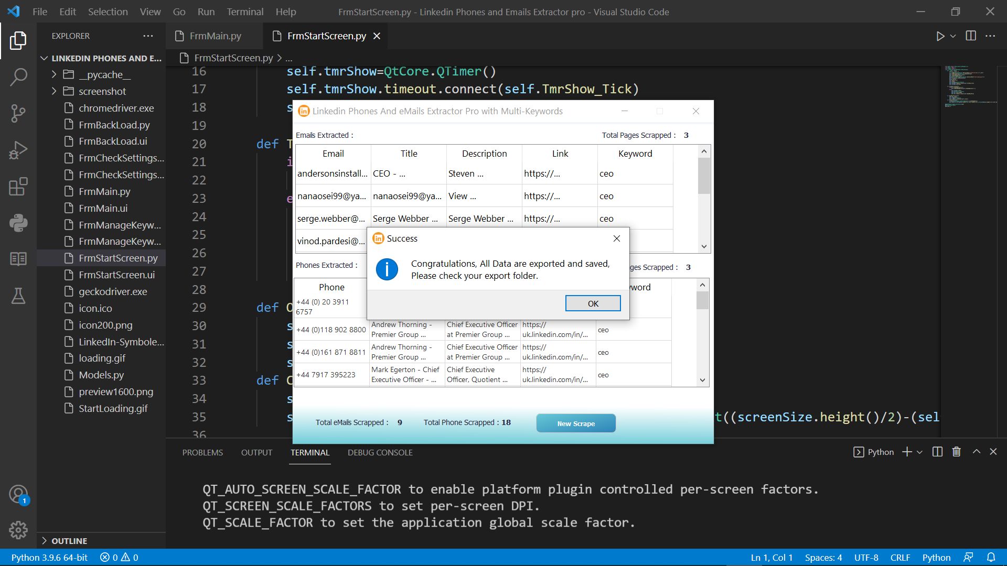Select Python 3.9.6 64-bit interpreter in status bar
The image size is (1007, 566).
coord(49,557)
